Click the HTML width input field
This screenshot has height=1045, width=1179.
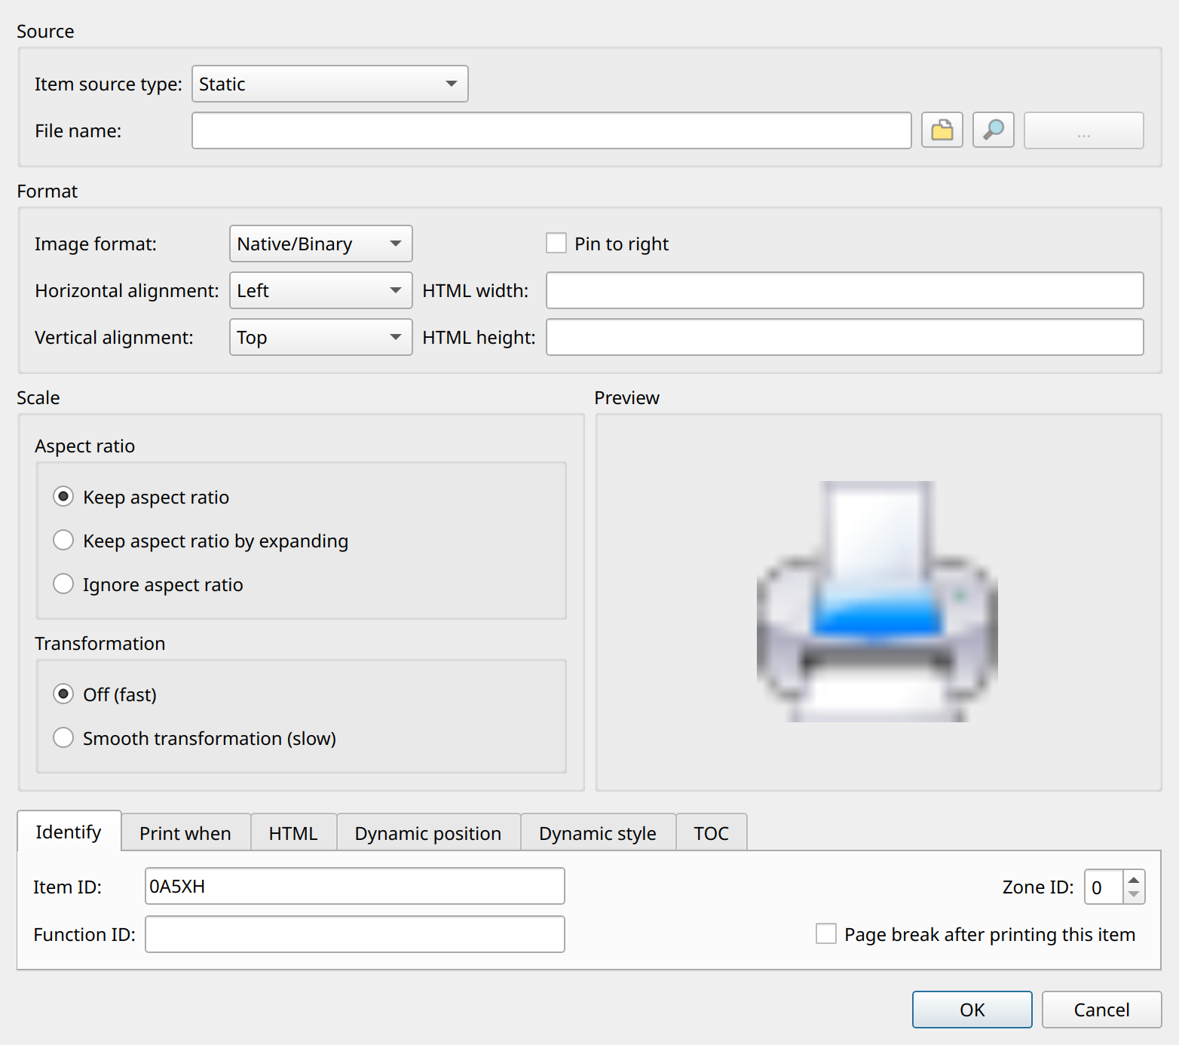pyautogui.click(x=845, y=290)
